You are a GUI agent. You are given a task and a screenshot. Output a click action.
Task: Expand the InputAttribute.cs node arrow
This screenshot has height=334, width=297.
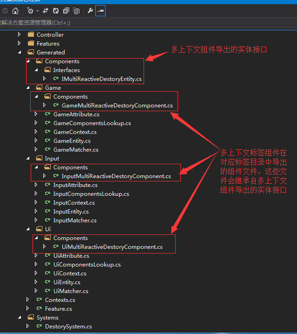[x=36, y=185]
